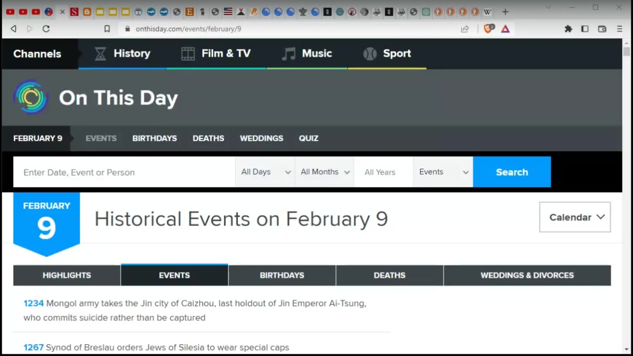
Task: Switch to the Wikipedia W tab
Action: (488, 12)
